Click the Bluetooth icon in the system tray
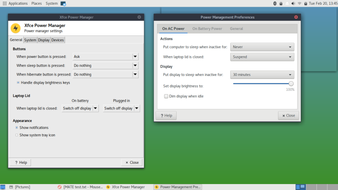The image size is (338, 190). tap(275, 3)
